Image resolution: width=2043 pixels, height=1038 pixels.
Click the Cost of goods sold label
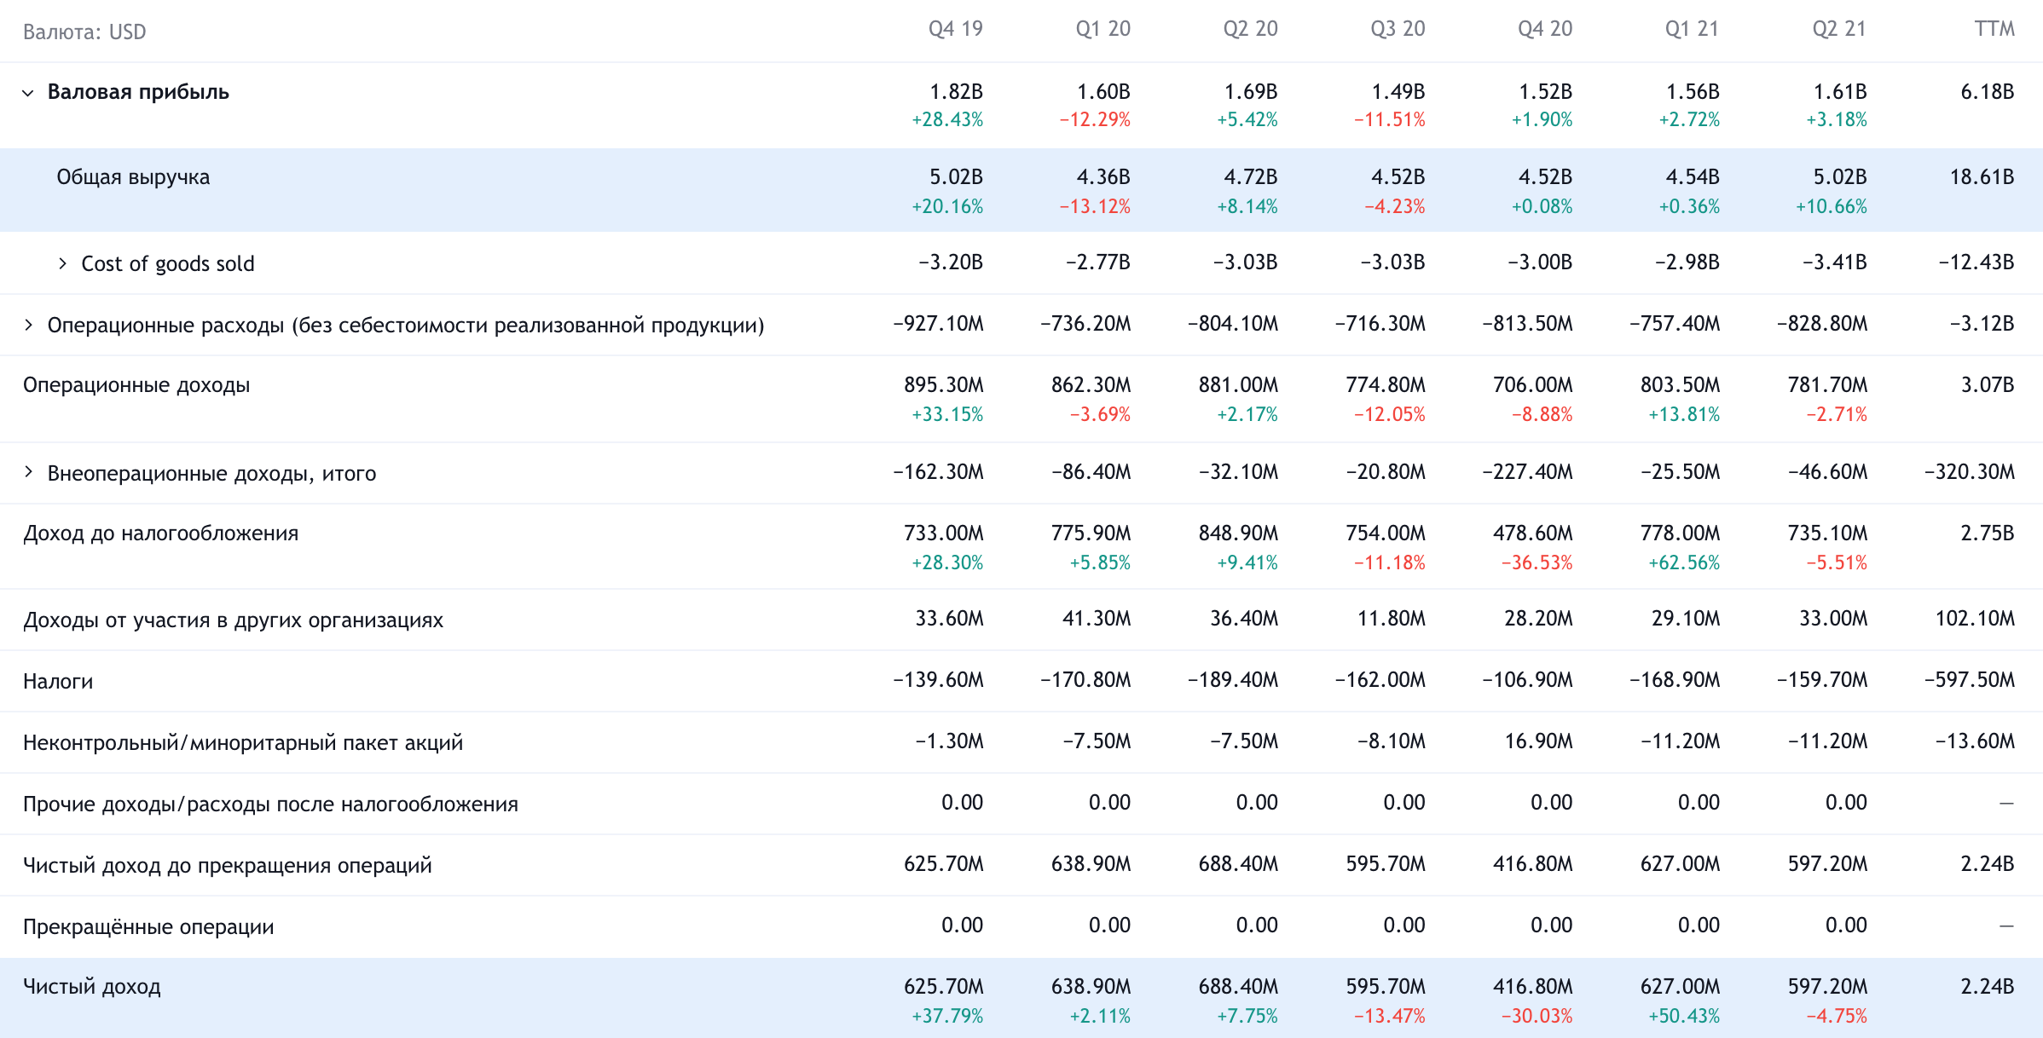click(x=168, y=264)
